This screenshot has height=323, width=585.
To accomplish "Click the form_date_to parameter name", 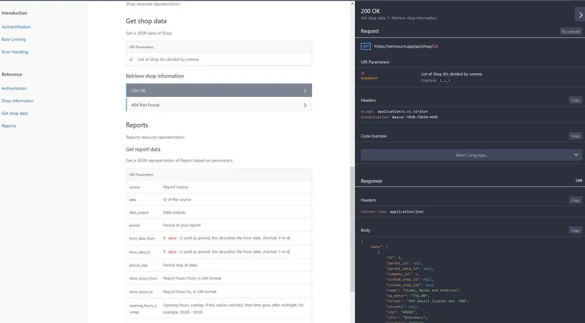I will (140, 252).
